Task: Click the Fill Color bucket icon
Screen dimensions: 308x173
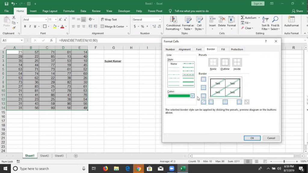Action: pos(55,26)
